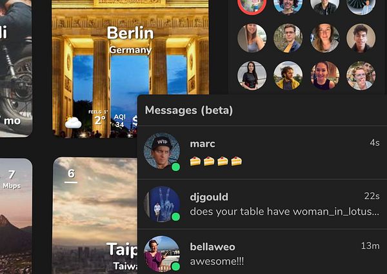387x274 pixels.
Task: Click marc's green online status dot
Action: (175, 167)
